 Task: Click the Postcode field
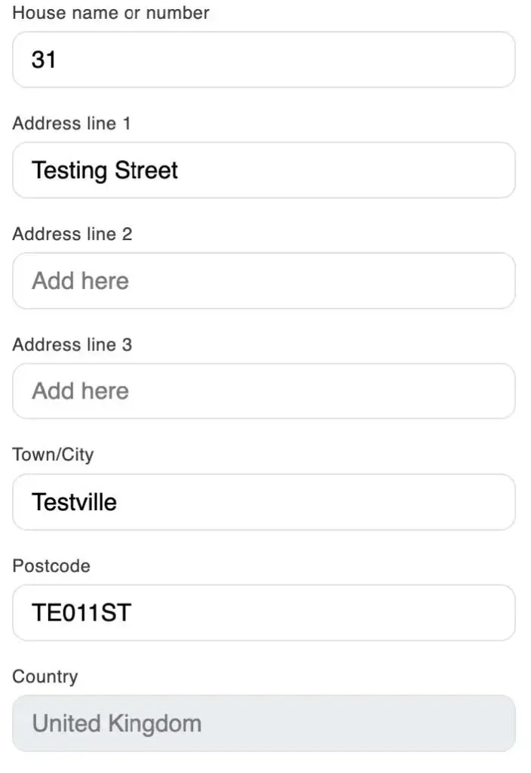tap(264, 612)
